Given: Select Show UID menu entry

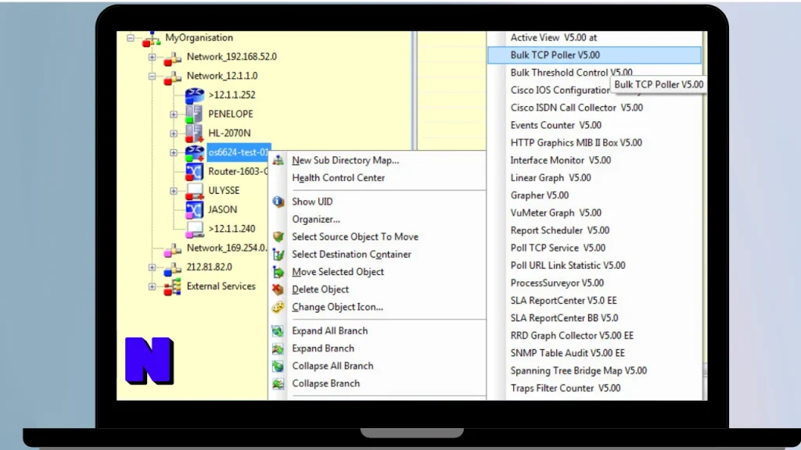Looking at the screenshot, I should pos(378,202).
